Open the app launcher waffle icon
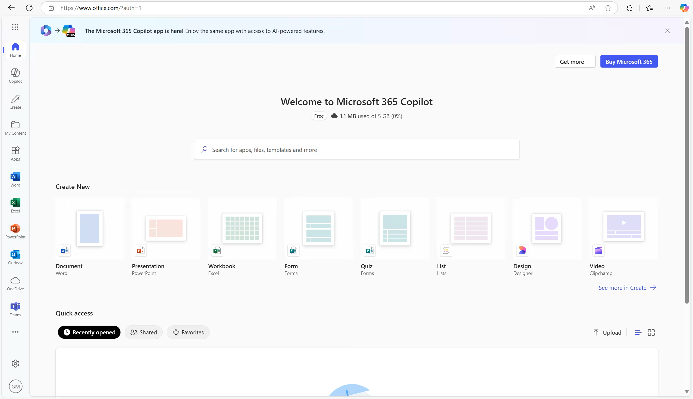Screen dimensions: 693x399 (15, 27)
